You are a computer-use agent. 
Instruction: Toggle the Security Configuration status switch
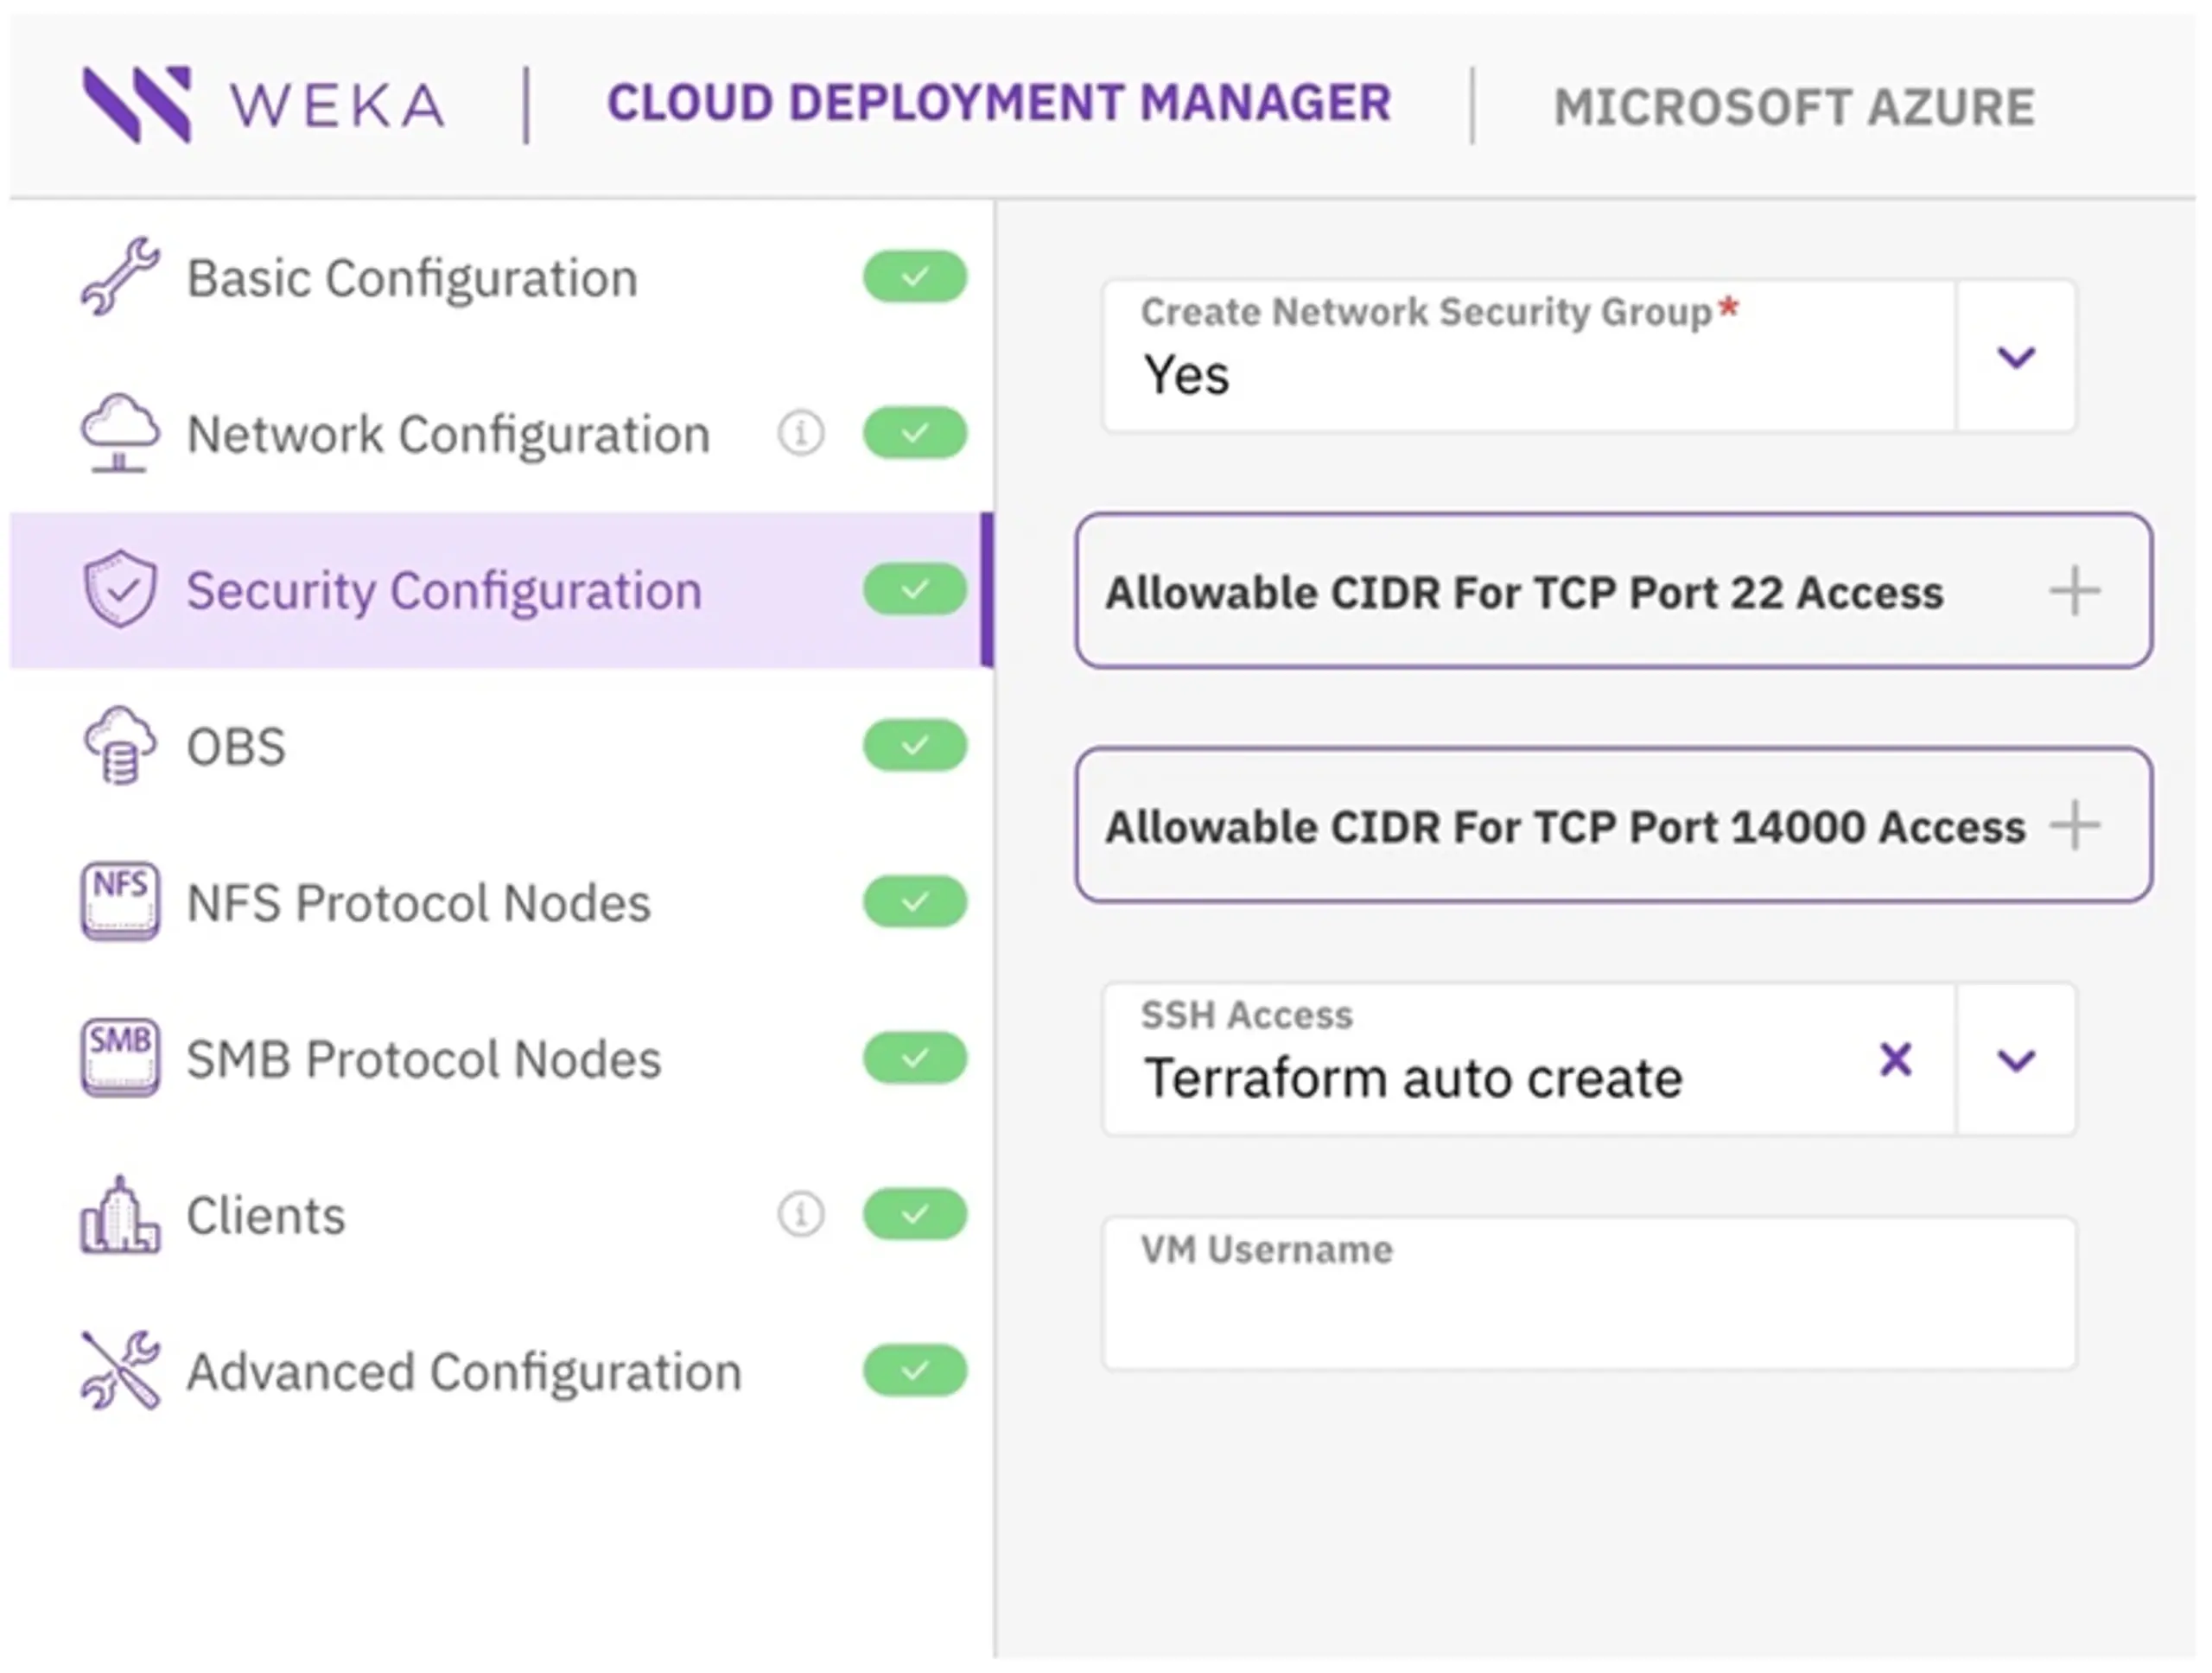click(x=915, y=589)
